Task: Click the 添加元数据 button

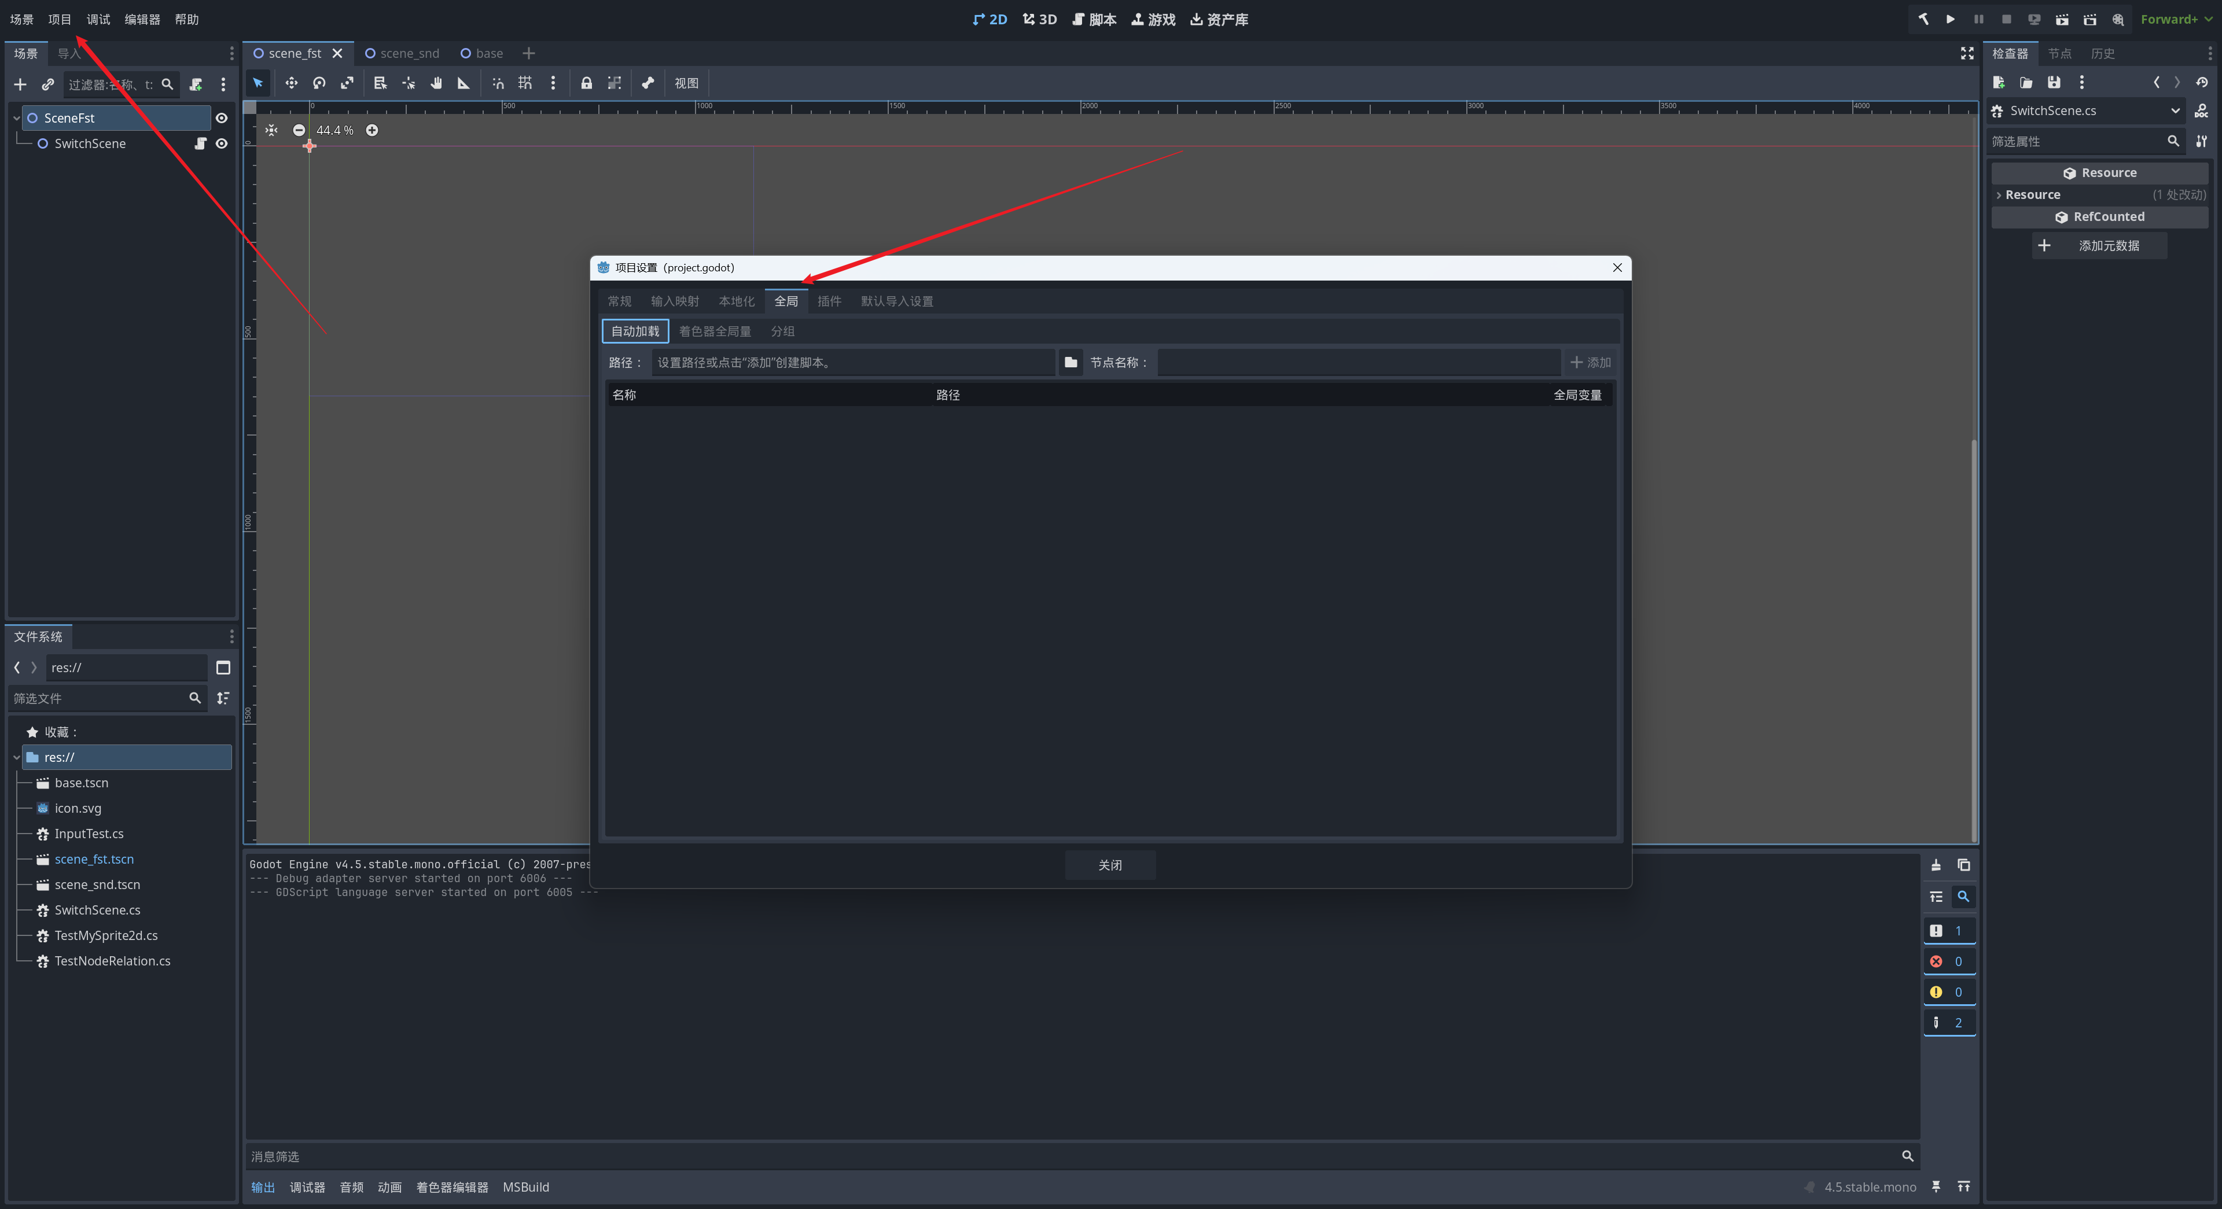Action: [2099, 246]
